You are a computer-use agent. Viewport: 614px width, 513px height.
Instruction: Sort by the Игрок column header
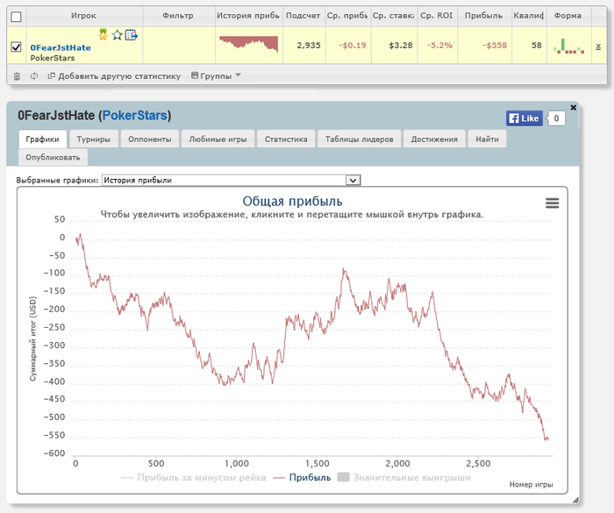[83, 16]
